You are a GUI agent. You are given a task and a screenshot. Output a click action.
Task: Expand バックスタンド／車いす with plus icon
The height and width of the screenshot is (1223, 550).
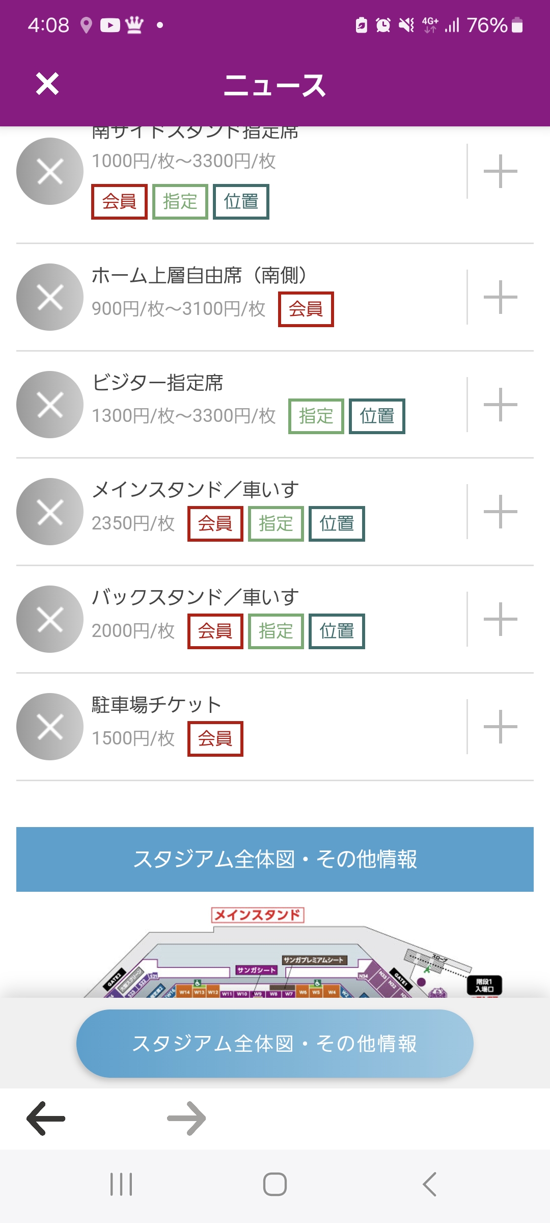pyautogui.click(x=500, y=619)
